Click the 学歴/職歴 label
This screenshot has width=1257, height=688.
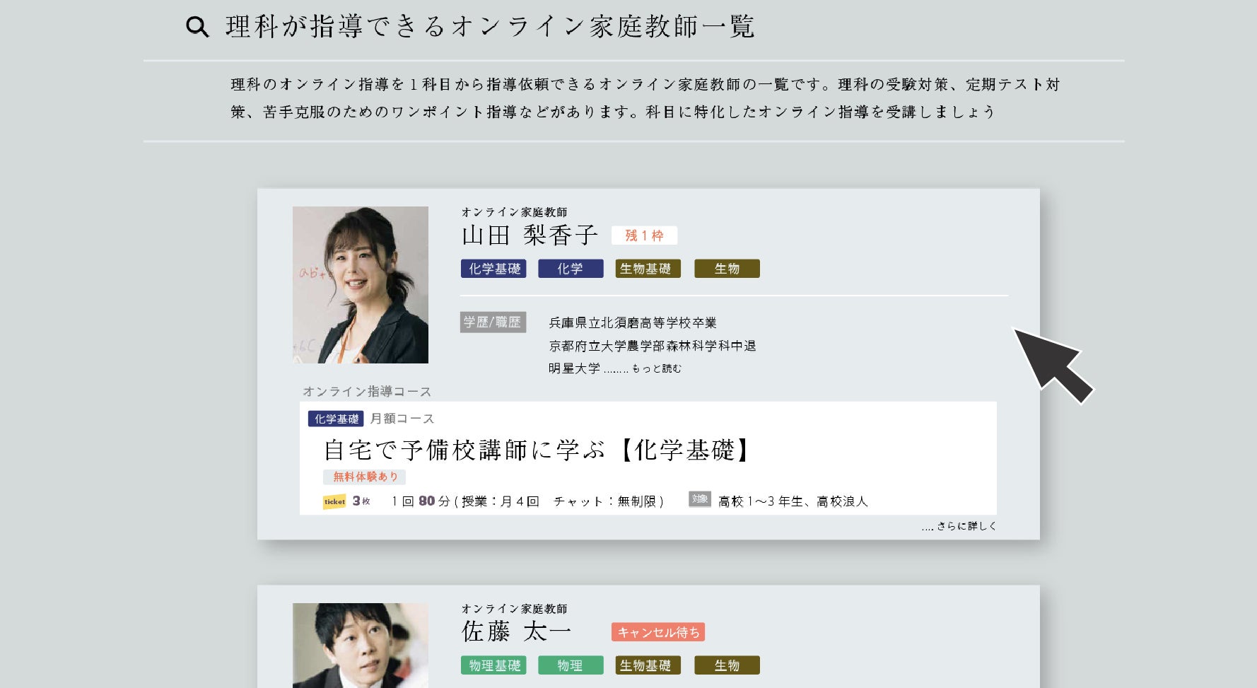pyautogui.click(x=493, y=322)
